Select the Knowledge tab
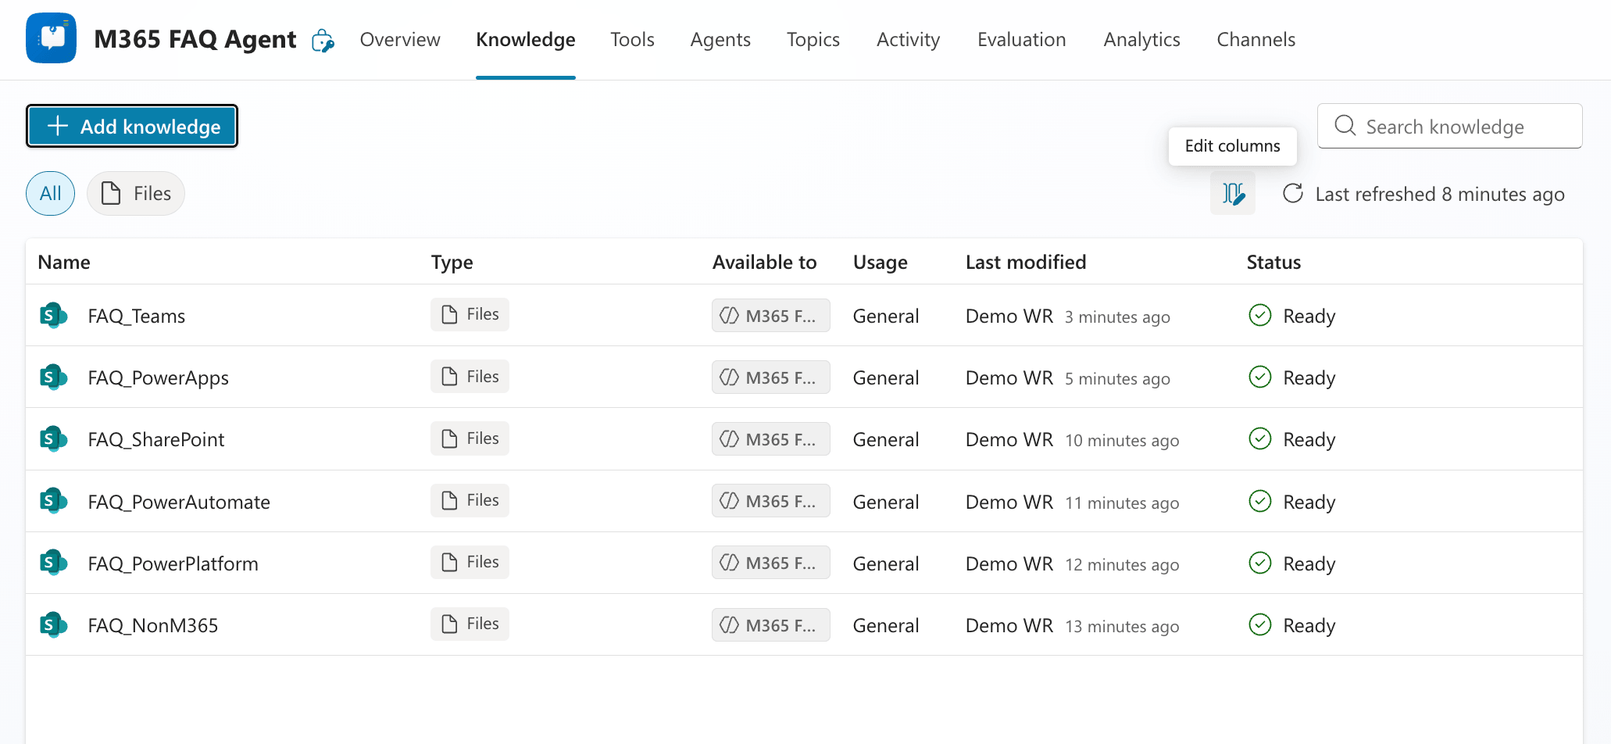The height and width of the screenshot is (744, 1611). 526,39
